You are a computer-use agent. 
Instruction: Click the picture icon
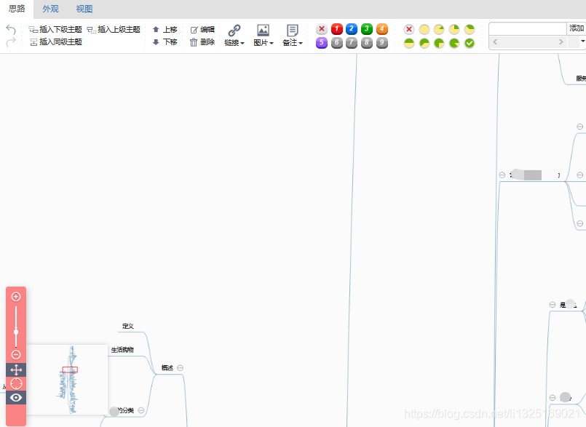tap(263, 31)
